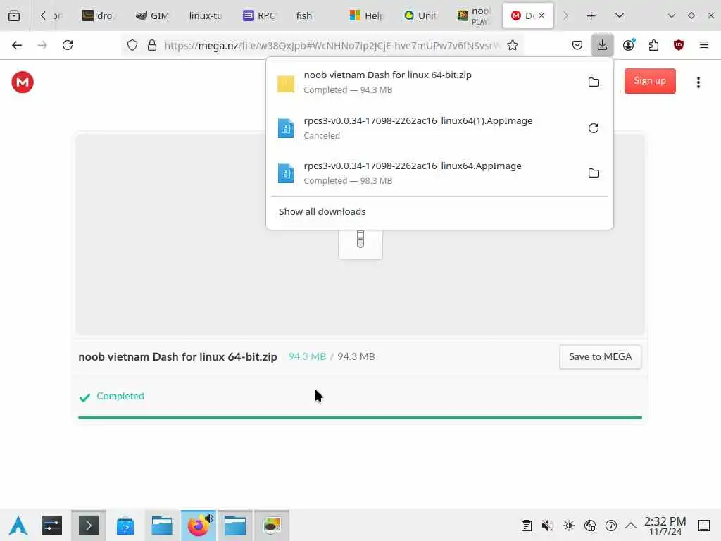Switch to the linux-tu browser tab
The image size is (721, 541).
(x=206, y=15)
